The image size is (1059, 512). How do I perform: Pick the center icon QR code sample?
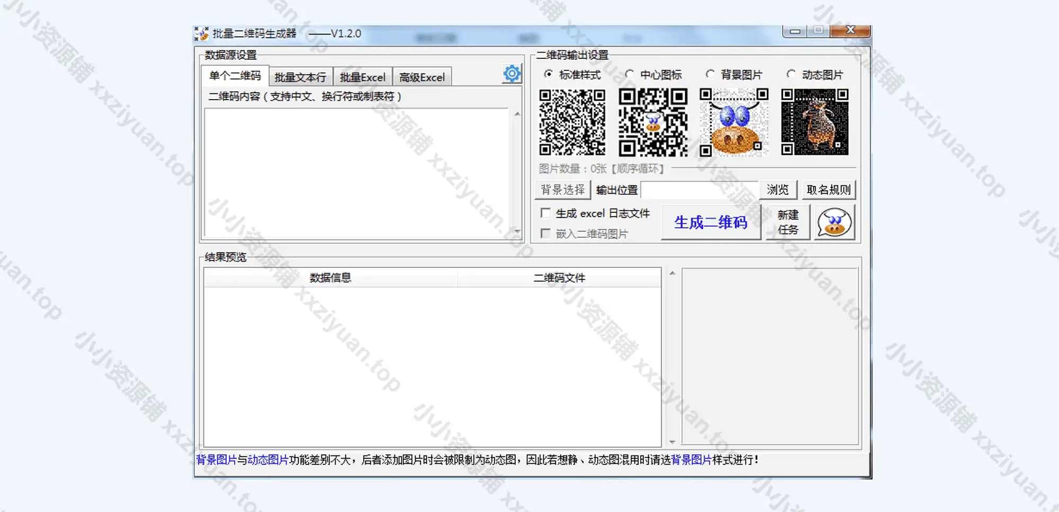click(x=653, y=122)
